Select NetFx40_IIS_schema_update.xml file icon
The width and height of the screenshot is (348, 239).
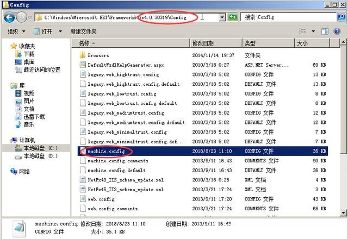(83, 180)
